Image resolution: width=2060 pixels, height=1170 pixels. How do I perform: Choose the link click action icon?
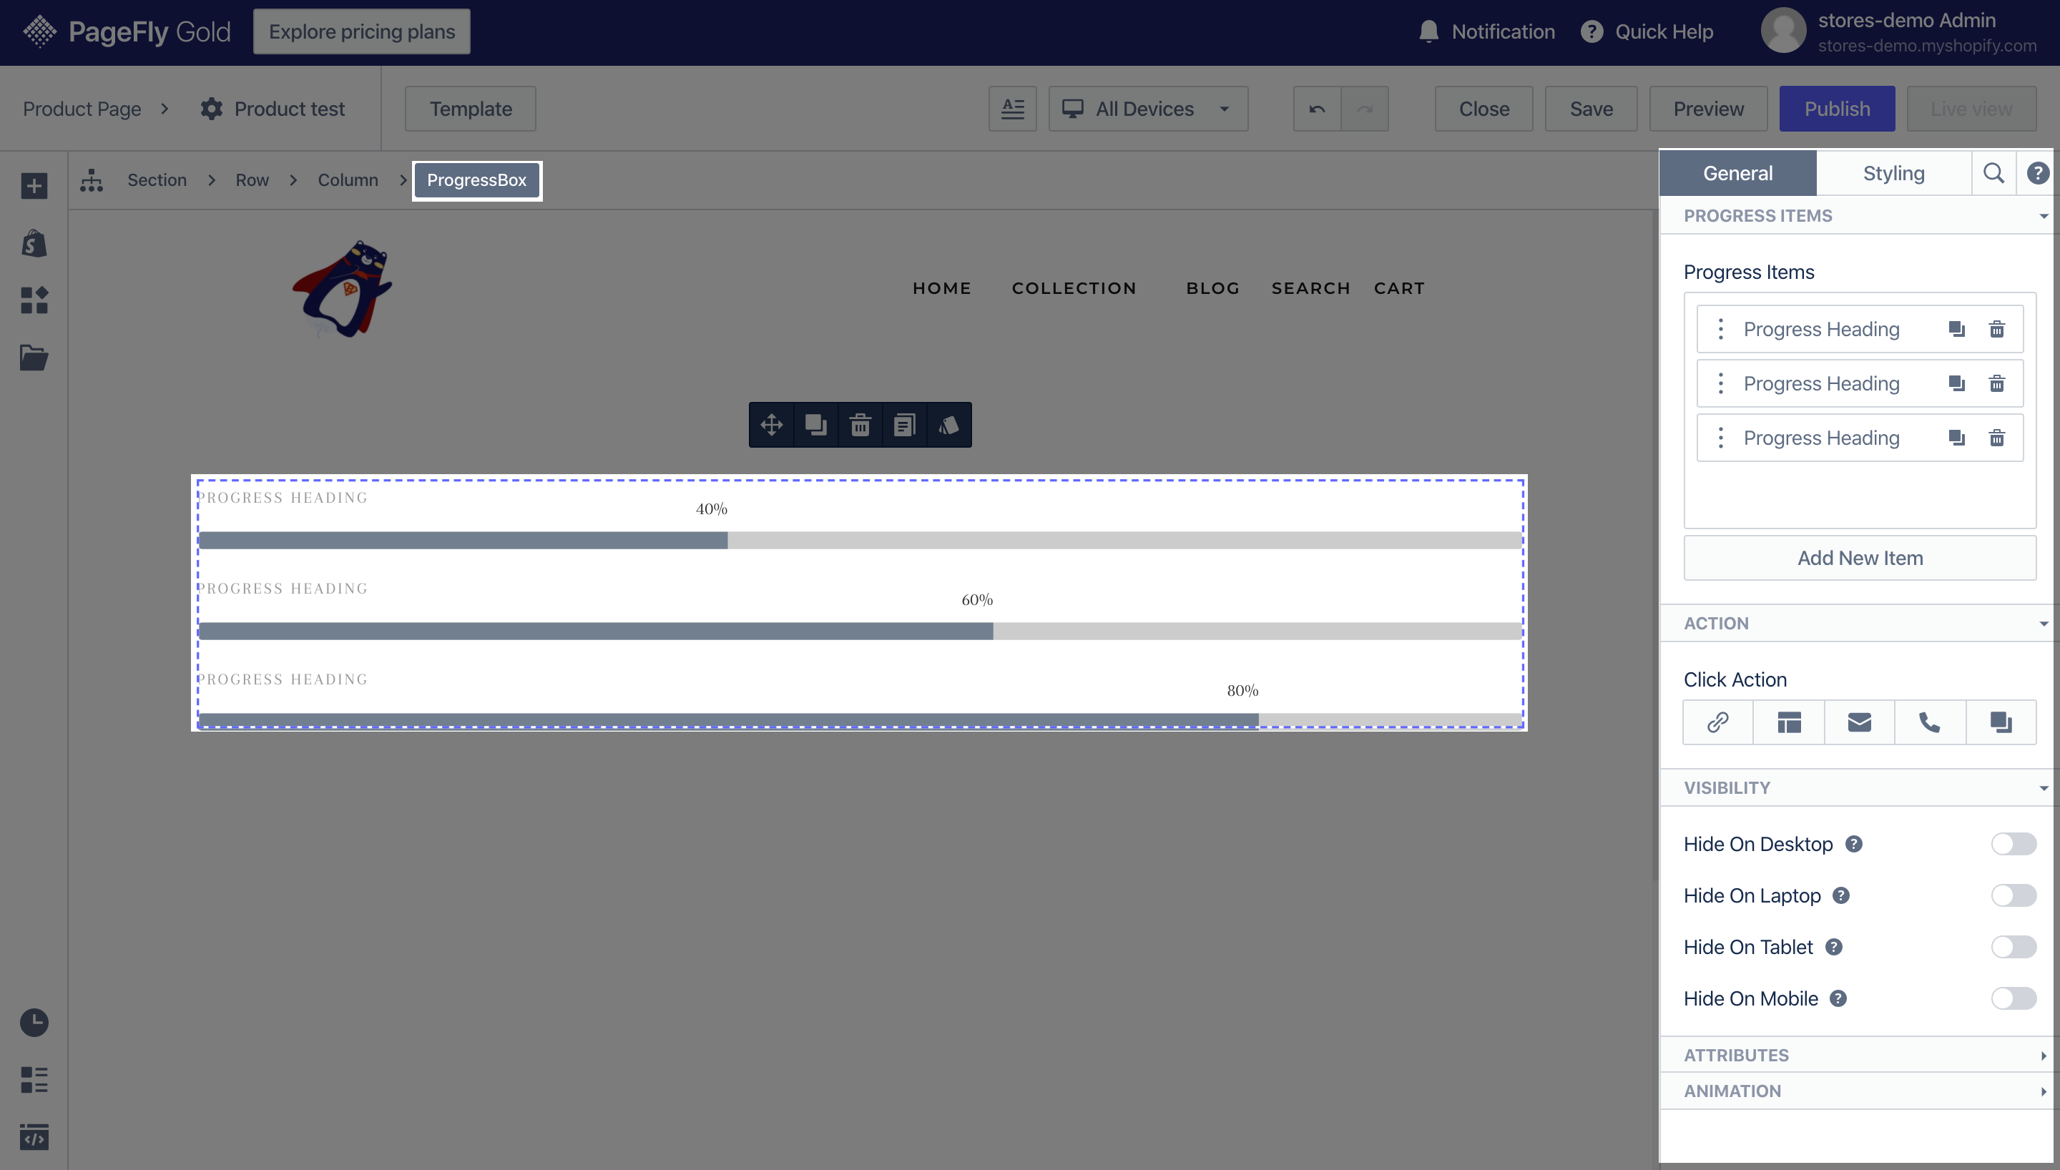tap(1717, 722)
